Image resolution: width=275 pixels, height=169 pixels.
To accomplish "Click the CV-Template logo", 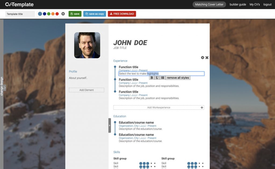I will (x=19, y=4).
